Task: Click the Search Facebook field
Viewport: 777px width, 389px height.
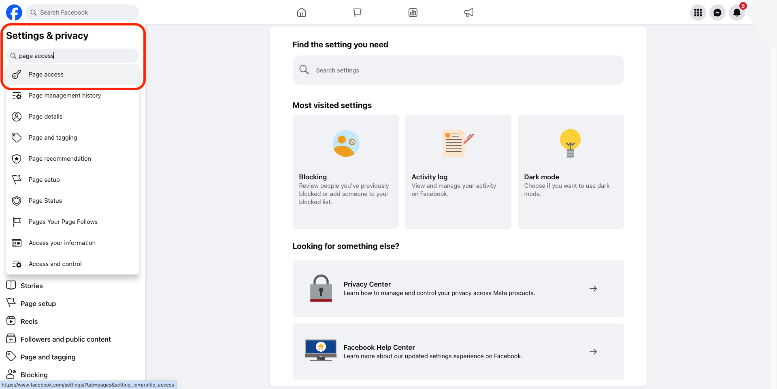Action: tap(82, 13)
